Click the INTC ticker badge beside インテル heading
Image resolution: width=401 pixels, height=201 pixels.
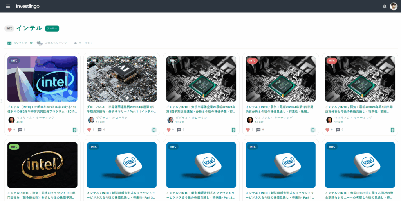(x=9, y=28)
